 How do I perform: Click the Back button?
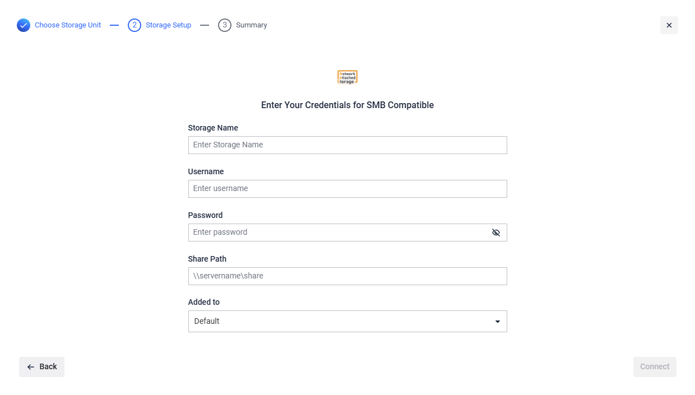[x=41, y=367]
